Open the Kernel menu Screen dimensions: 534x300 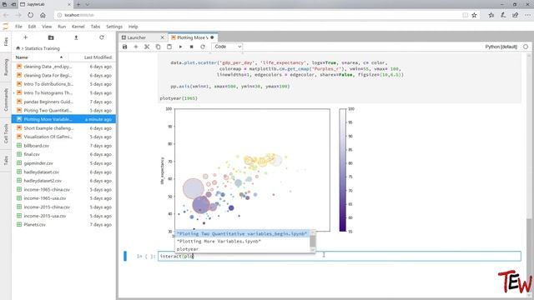pyautogui.click(x=78, y=27)
